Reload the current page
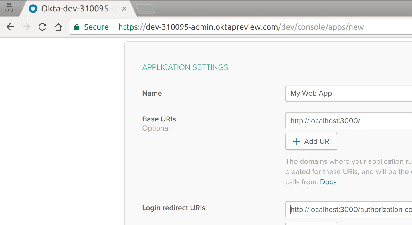412x225 pixels. [x=42, y=27]
